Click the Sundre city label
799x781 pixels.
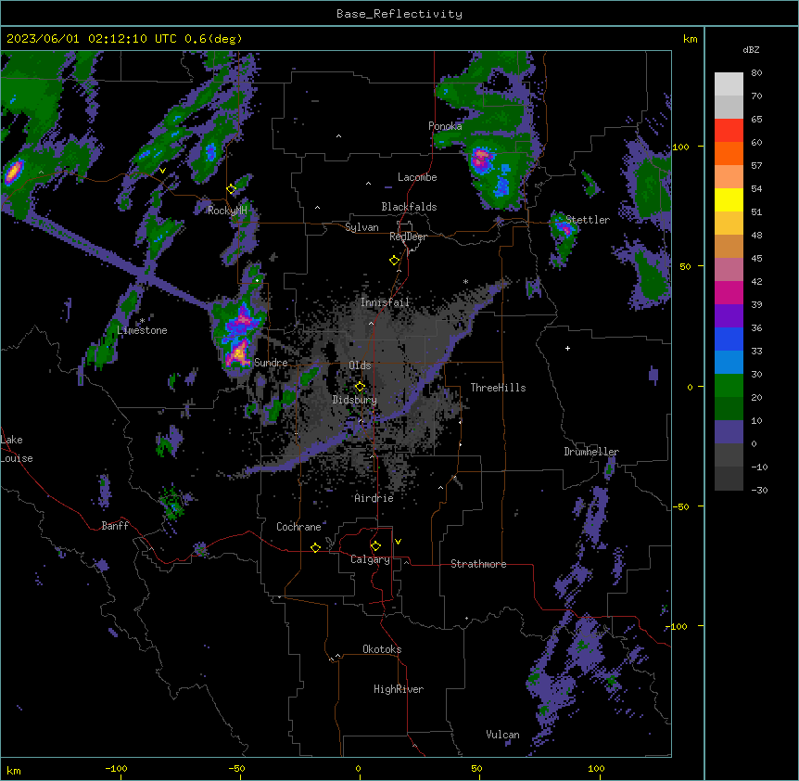pyautogui.click(x=271, y=363)
